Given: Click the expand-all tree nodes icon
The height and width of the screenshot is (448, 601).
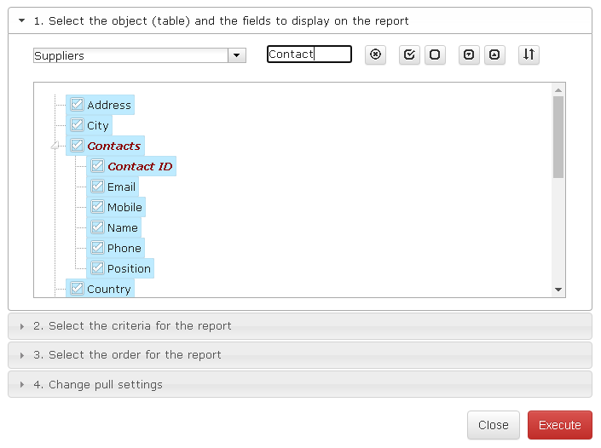Looking at the screenshot, I should coord(469,55).
